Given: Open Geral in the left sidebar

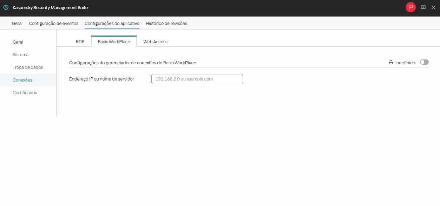Looking at the screenshot, I should (18, 42).
